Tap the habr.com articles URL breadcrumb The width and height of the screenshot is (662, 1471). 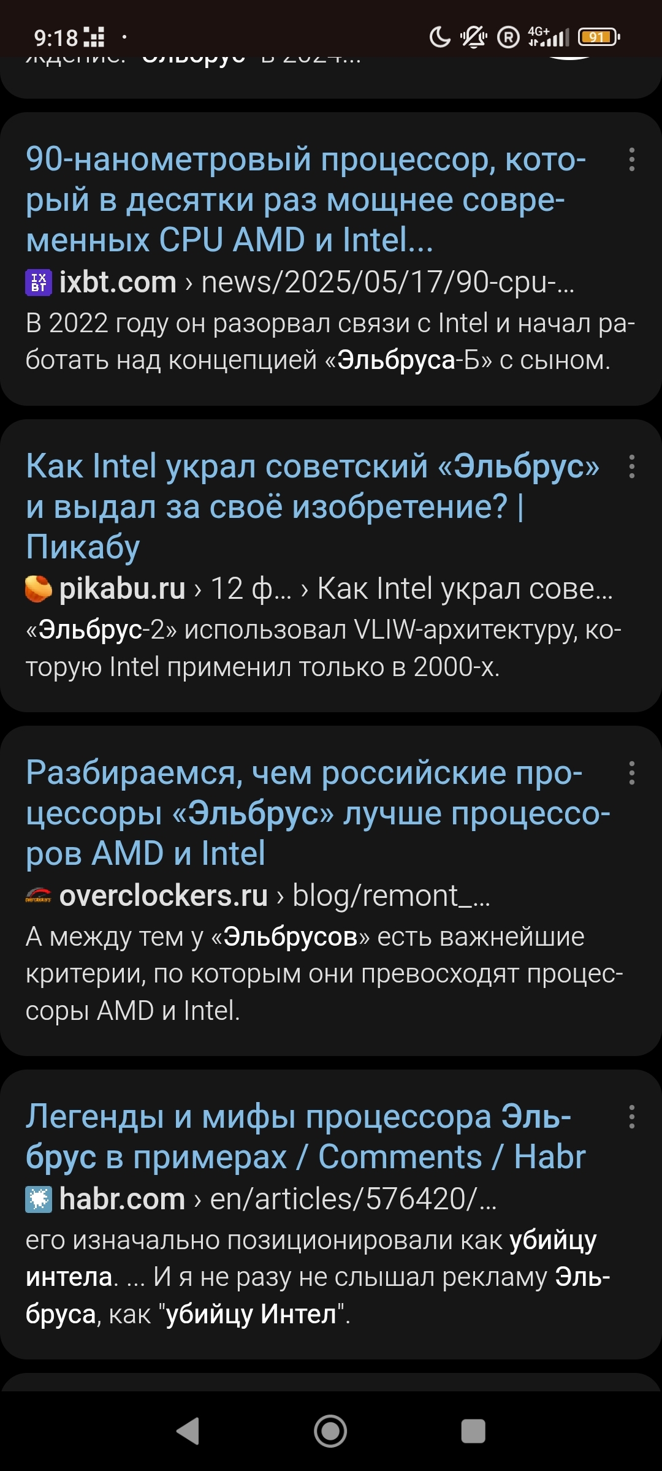[x=352, y=1199]
